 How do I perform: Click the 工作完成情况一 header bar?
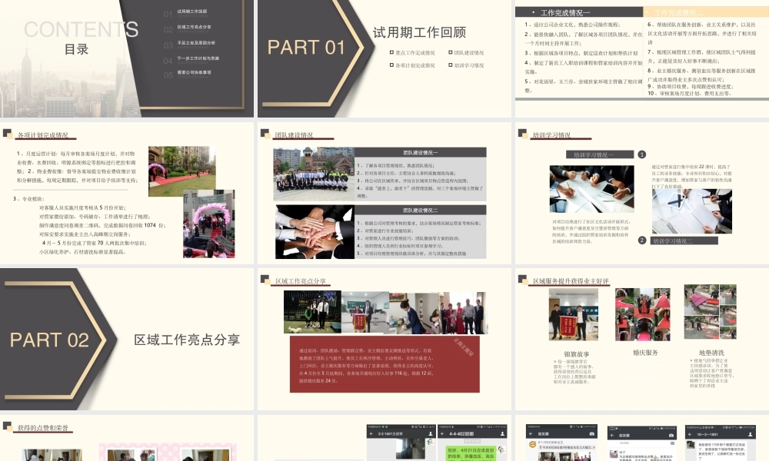tap(579, 12)
